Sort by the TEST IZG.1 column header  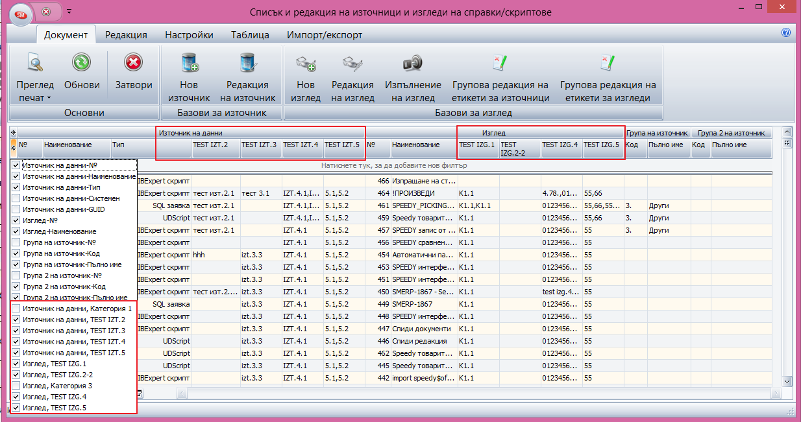click(x=478, y=148)
